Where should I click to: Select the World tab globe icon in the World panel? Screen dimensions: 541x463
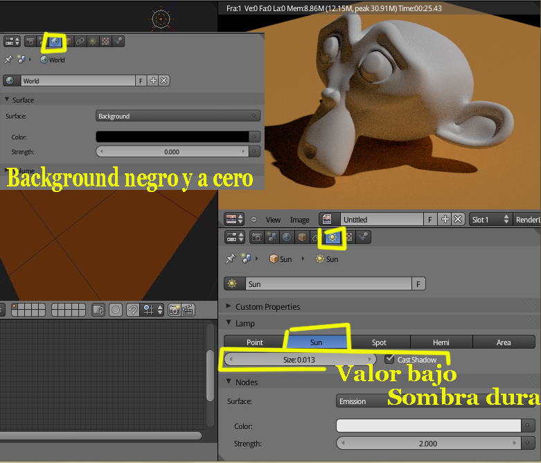pos(55,42)
